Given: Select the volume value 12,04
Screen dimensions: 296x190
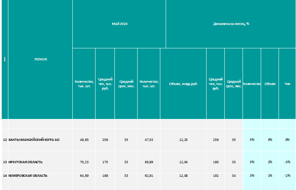Looking at the screenshot, I should pyautogui.click(x=183, y=162).
